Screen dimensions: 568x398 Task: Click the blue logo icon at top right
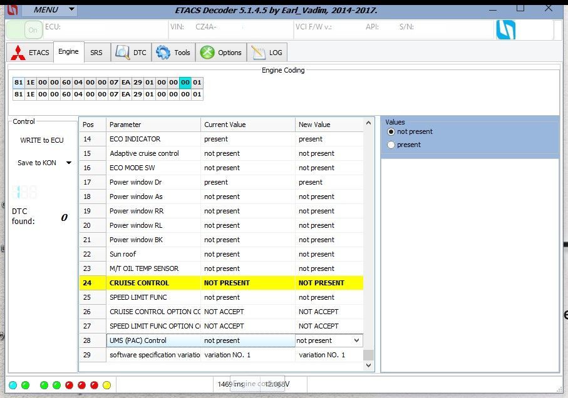[505, 29]
